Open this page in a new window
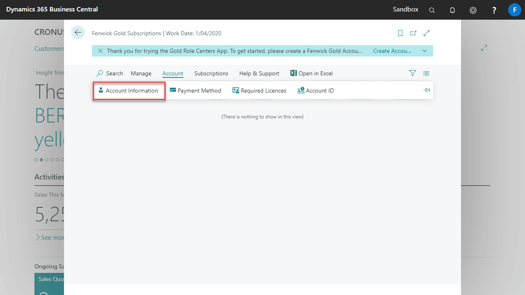 pyautogui.click(x=413, y=33)
